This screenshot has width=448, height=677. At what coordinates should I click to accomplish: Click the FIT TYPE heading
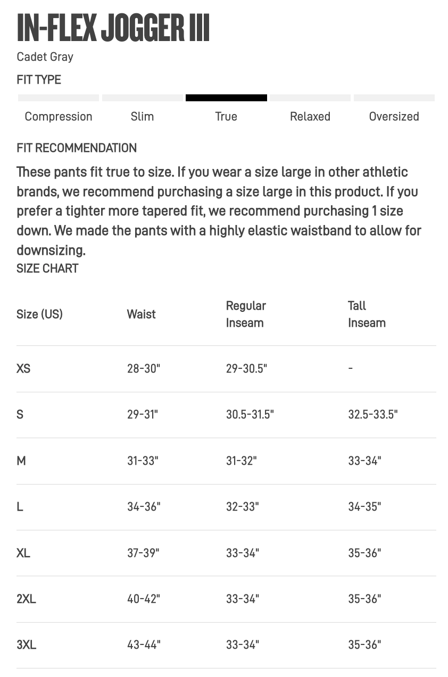39,80
